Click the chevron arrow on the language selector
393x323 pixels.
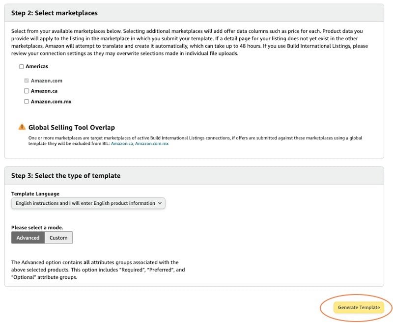(160, 203)
